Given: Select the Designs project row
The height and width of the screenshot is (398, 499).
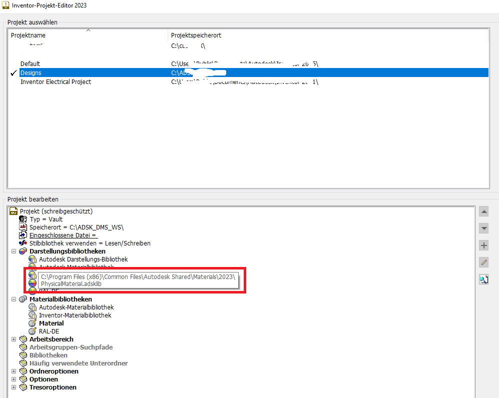Looking at the screenshot, I should [254, 73].
